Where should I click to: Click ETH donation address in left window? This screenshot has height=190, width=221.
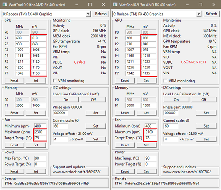tap(52, 183)
